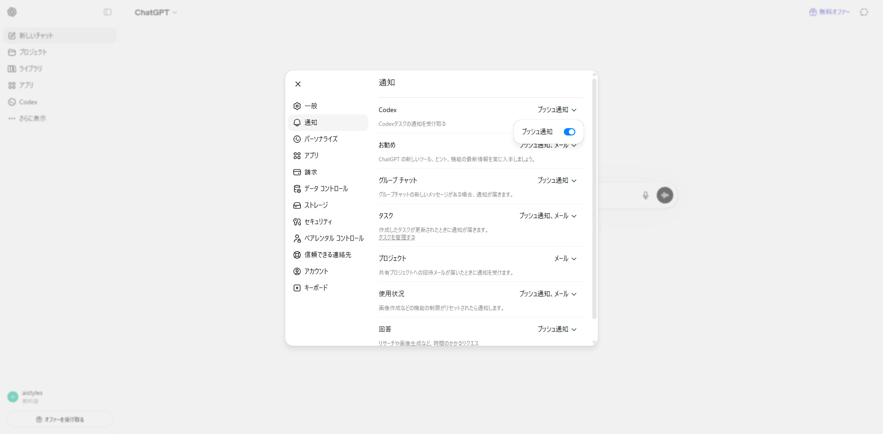883x434 pixels.
Task: Close the settings dialog with X icon
Action: tap(298, 84)
